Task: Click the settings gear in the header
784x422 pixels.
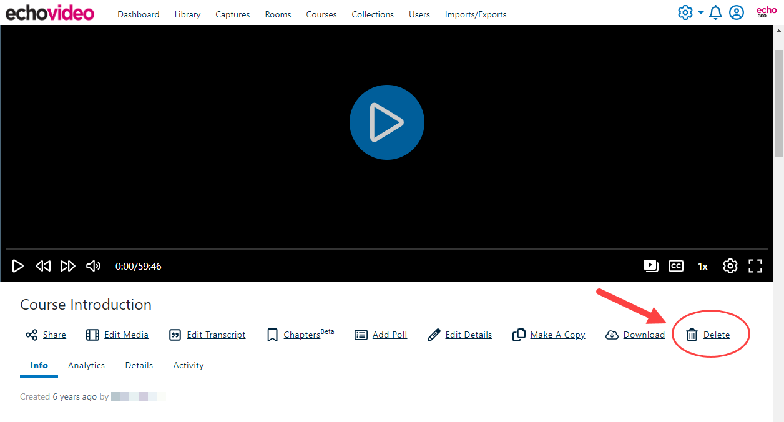Action: pos(685,12)
